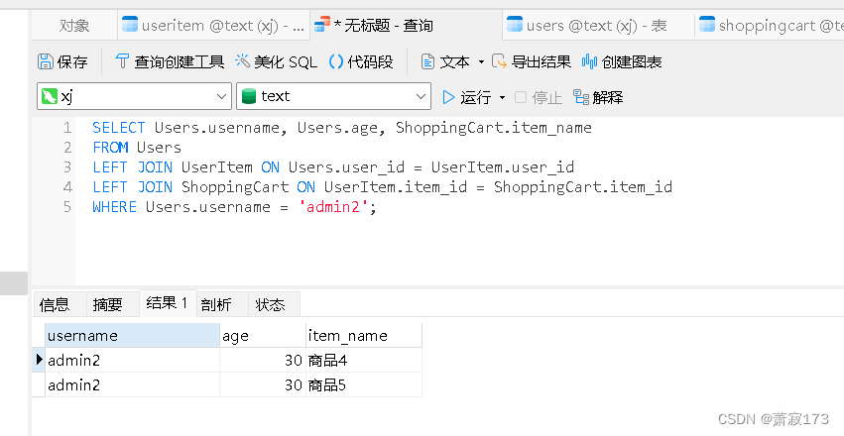The width and height of the screenshot is (844, 436).
Task: Select admin2 cell in 商品4 row
Action: coord(133,361)
